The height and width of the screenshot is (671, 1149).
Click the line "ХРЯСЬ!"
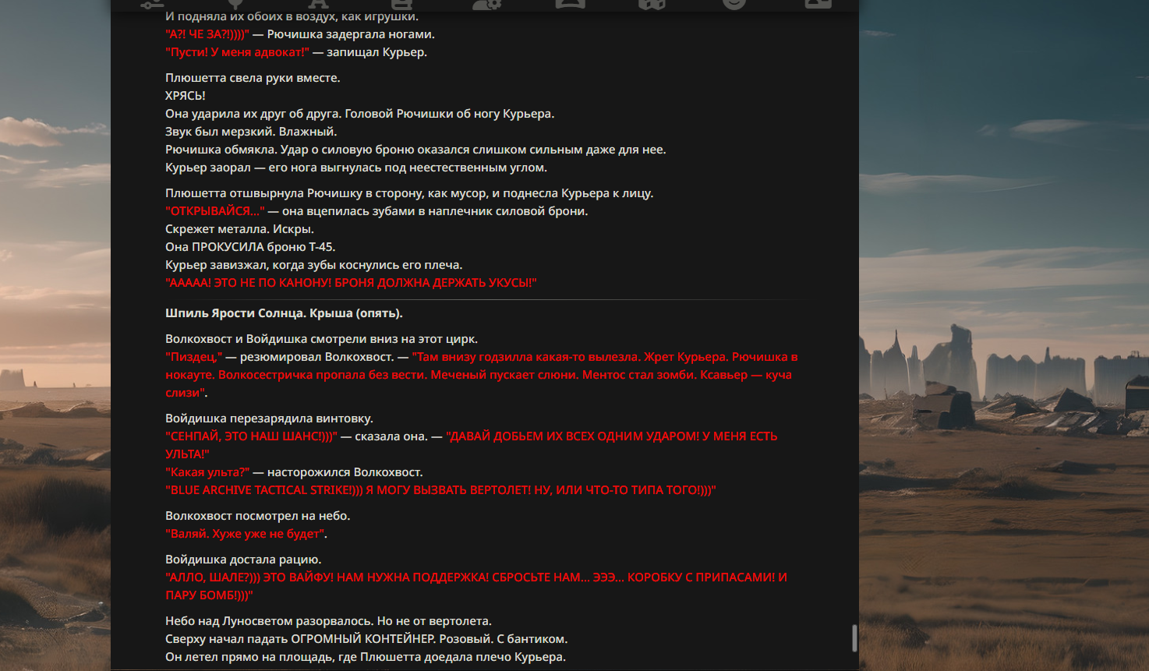pos(186,96)
